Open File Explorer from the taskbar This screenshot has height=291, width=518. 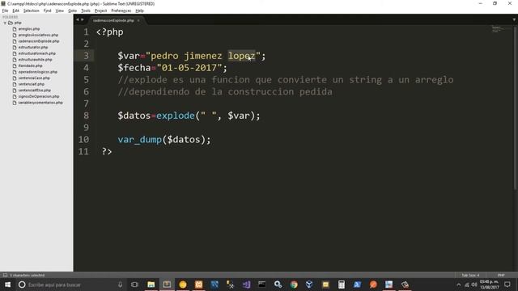tap(151, 285)
